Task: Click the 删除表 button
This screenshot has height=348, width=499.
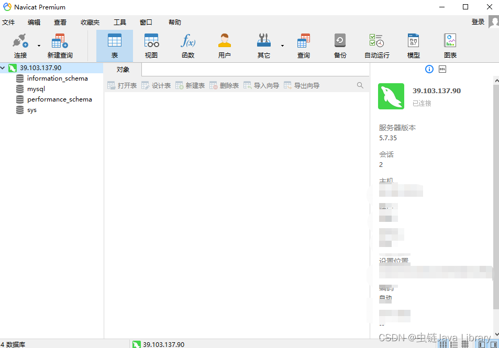Action: click(x=224, y=86)
